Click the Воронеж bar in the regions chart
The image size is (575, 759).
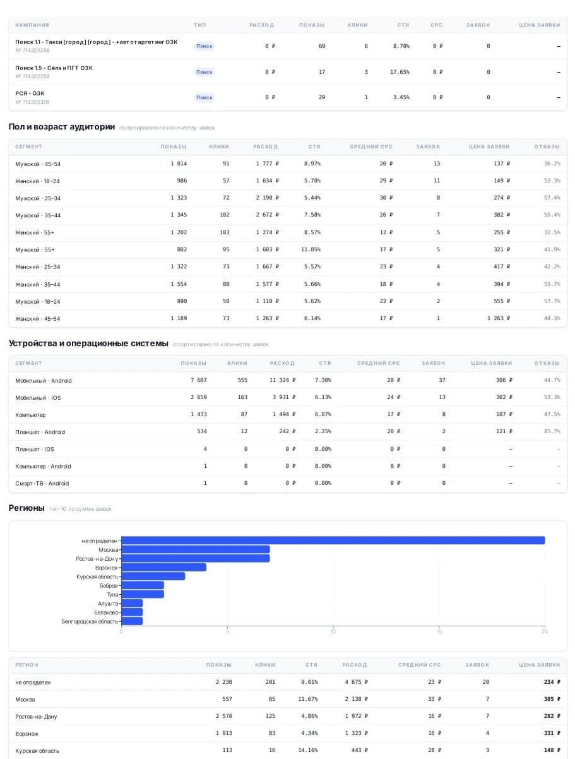[x=163, y=567]
